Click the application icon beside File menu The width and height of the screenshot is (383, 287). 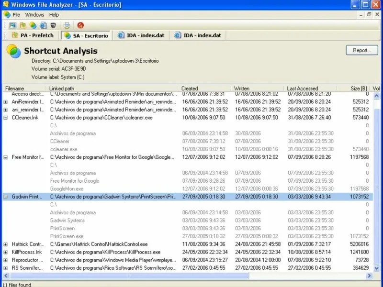click(7, 15)
